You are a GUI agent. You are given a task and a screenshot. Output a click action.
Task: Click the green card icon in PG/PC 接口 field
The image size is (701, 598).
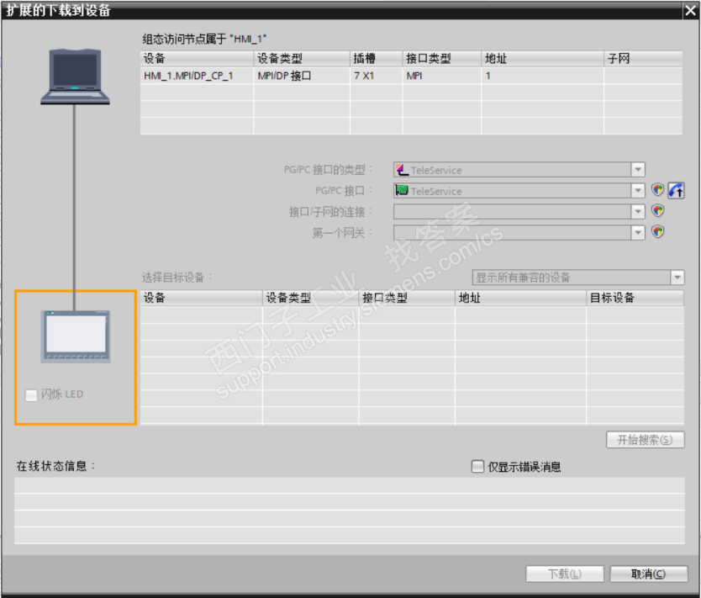click(x=402, y=191)
